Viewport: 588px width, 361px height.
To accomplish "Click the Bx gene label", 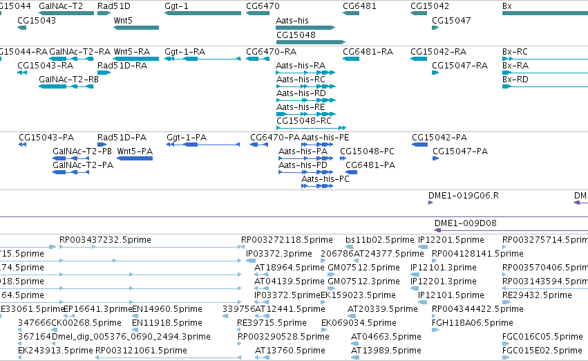I will (507, 6).
